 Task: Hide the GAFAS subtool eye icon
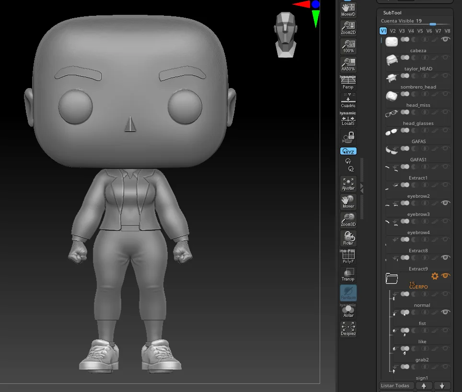click(x=445, y=130)
